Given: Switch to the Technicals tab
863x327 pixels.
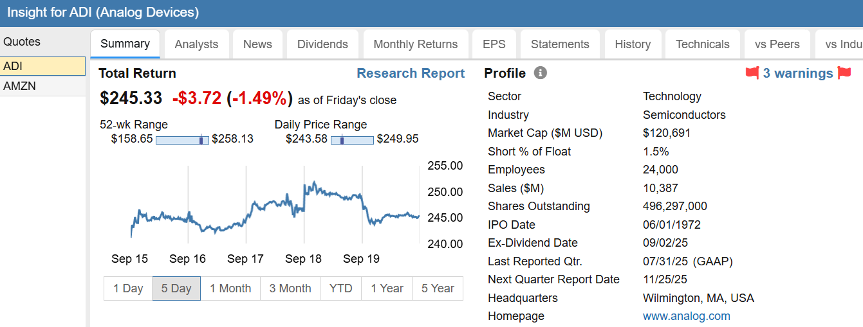Looking at the screenshot, I should click(x=702, y=44).
